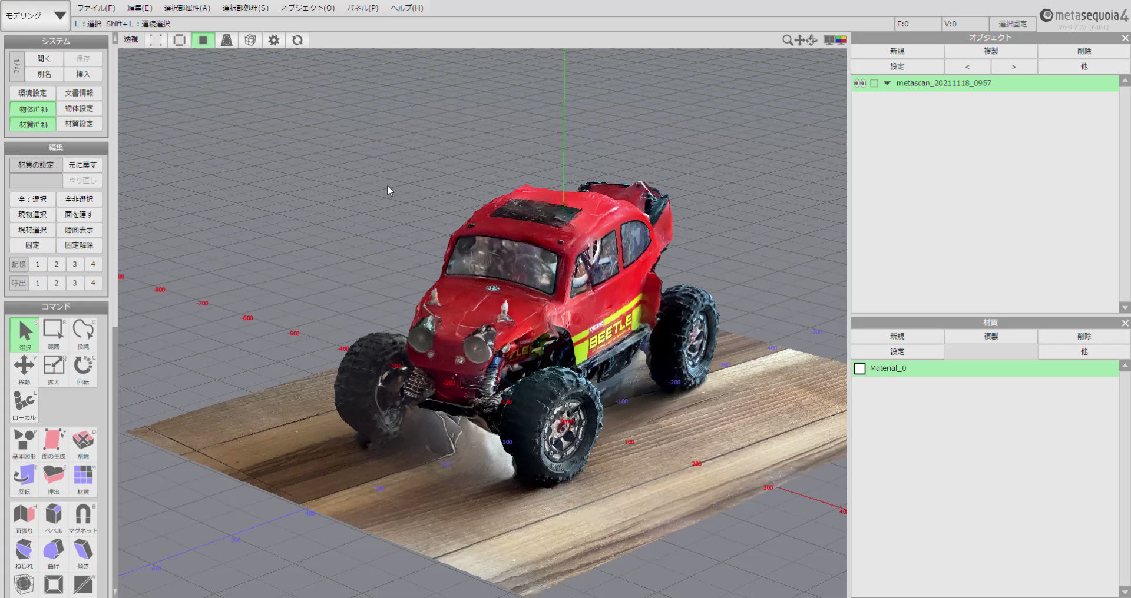Image resolution: width=1131 pixels, height=598 pixels.
Task: Toggle the textured skirt display button
Action: (x=226, y=40)
